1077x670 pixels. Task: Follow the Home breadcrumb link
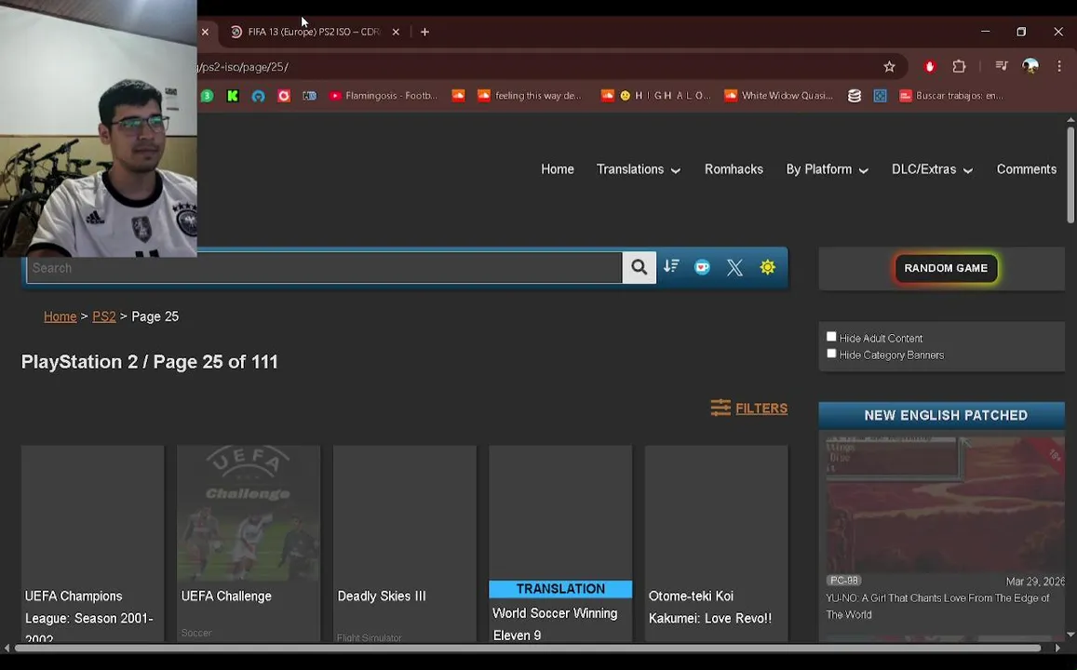pos(60,316)
